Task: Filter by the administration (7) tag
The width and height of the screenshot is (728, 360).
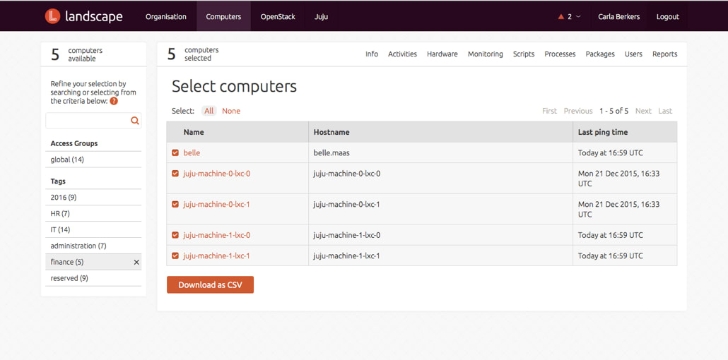Action: coord(78,246)
